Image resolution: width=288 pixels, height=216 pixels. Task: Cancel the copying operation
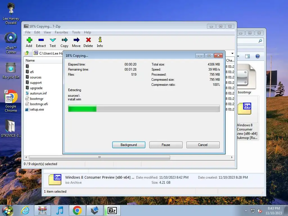203,145
